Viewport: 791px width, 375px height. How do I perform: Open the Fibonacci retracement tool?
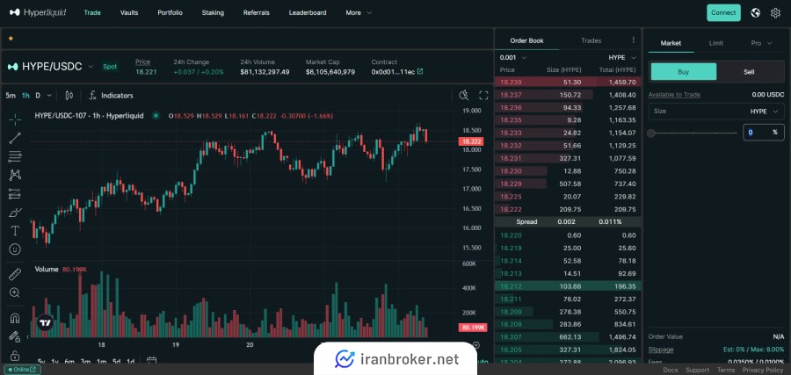[x=15, y=156]
